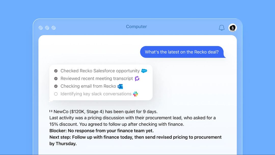Image resolution: width=275 pixels, height=155 pixels.
Task: Click the Blocker line in the response
Action: 101,131
